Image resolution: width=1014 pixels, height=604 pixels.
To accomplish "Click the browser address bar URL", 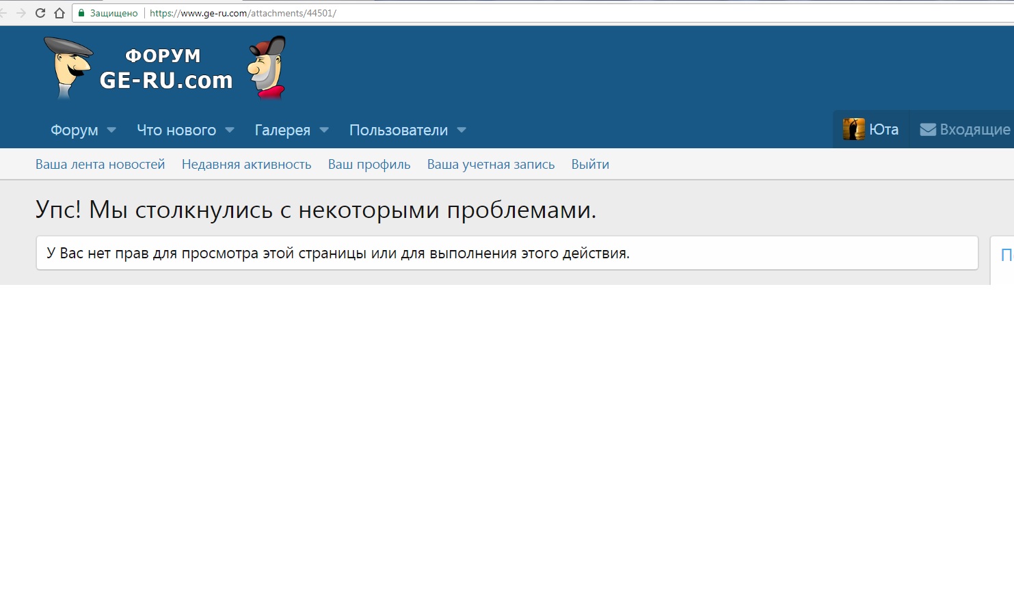I will click(243, 13).
